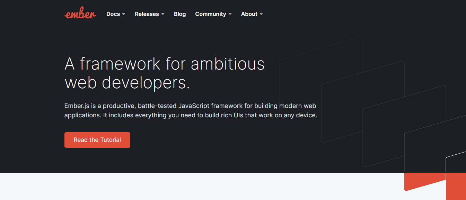
Task: Click the heading 'A framework for ambitious'
Action: point(165,64)
